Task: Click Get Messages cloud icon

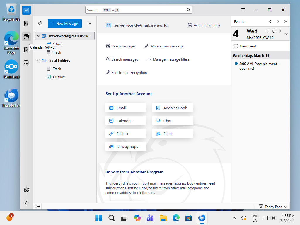Action: click(40, 23)
